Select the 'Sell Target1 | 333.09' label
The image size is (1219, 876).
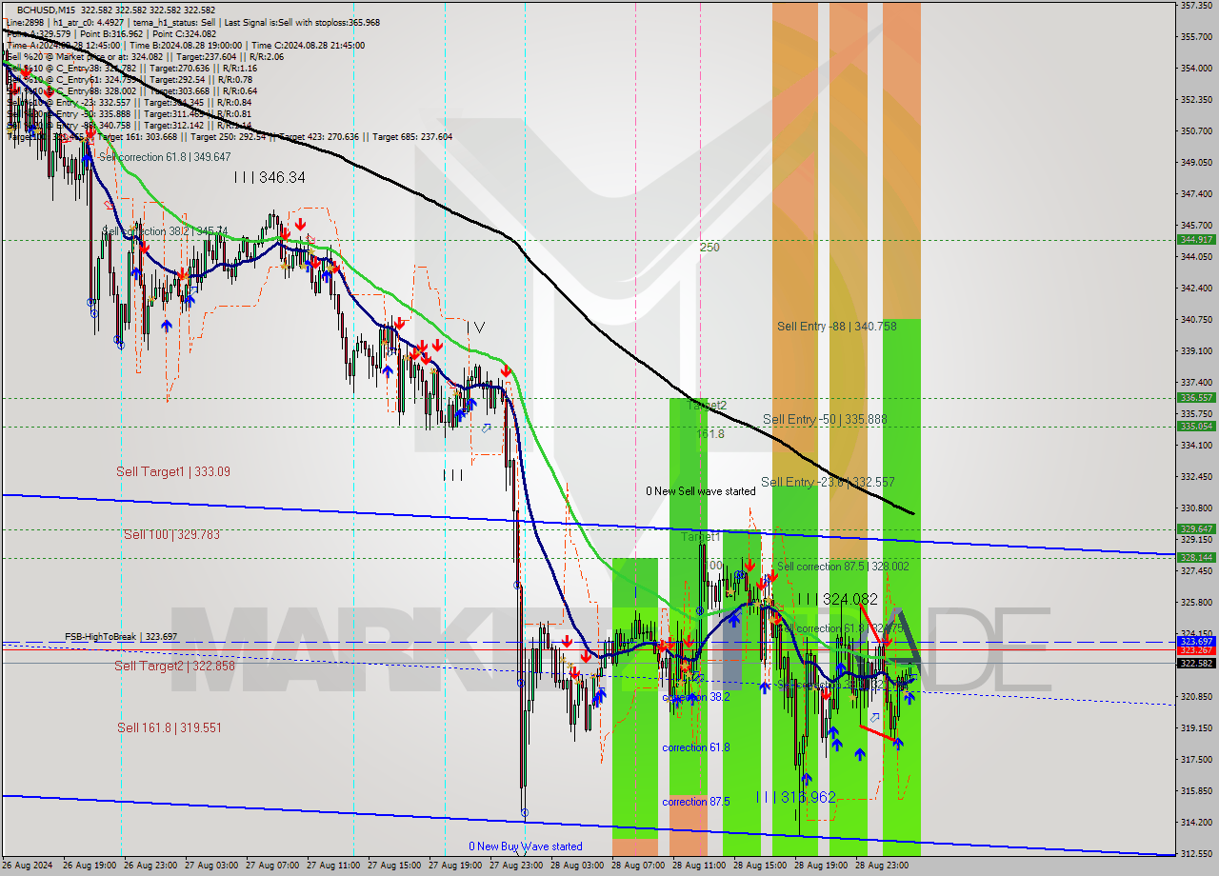173,471
